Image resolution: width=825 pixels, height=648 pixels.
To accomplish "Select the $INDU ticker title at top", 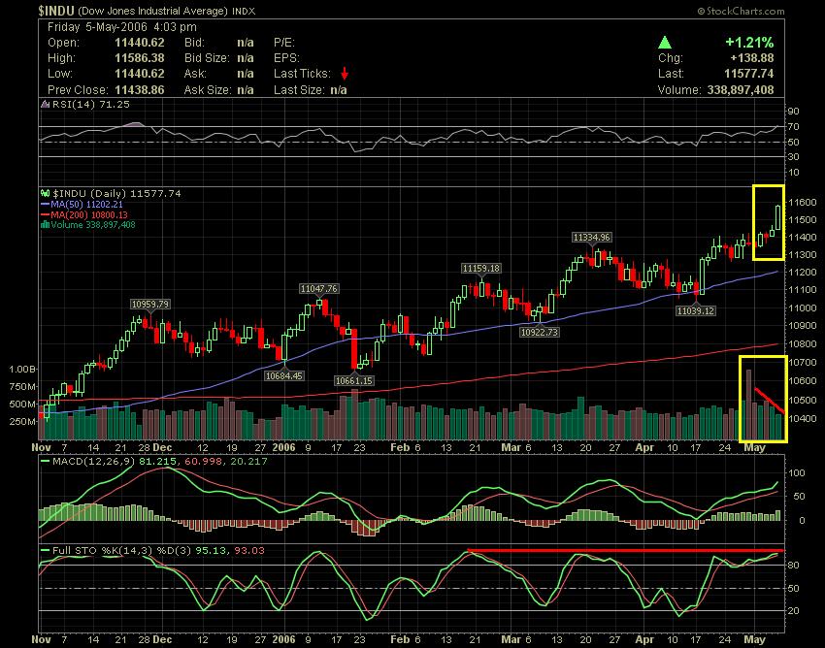I will [x=55, y=11].
